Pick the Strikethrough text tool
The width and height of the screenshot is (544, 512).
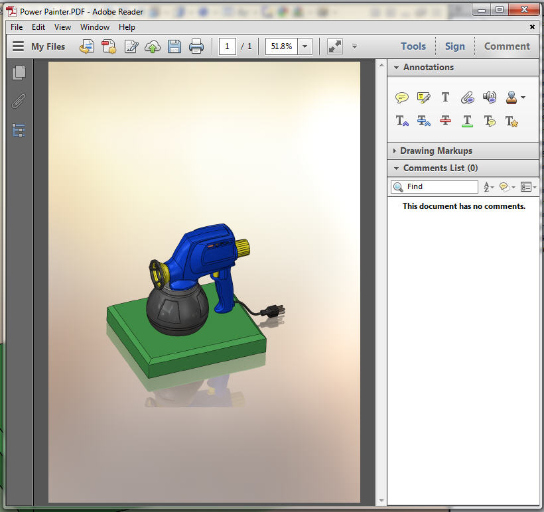click(x=445, y=121)
